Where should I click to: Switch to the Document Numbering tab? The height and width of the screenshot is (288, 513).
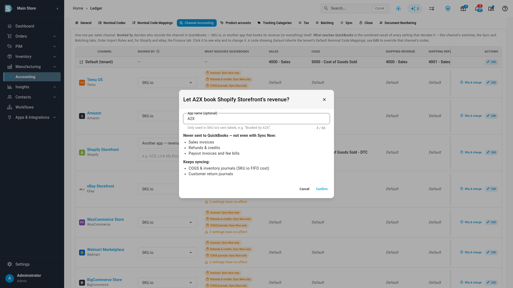(x=398, y=23)
